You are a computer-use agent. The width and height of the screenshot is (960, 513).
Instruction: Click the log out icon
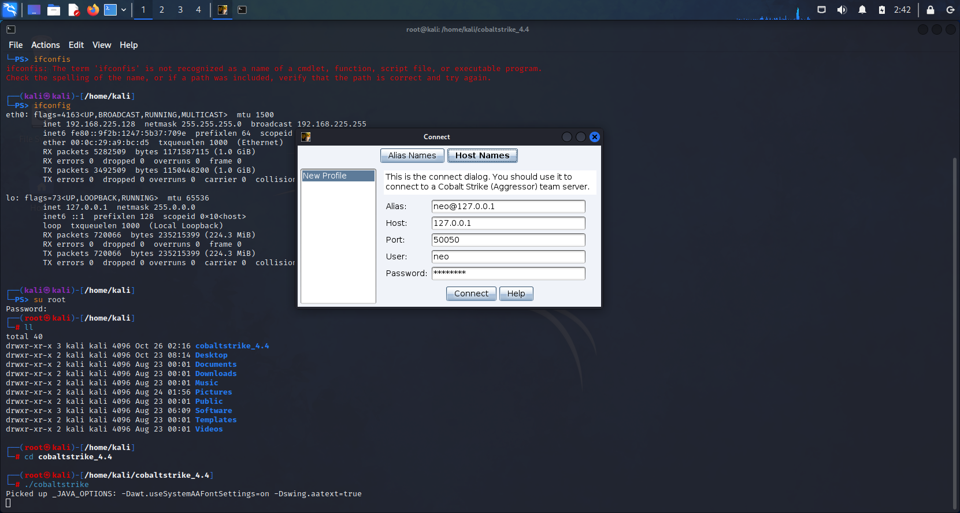(x=950, y=10)
